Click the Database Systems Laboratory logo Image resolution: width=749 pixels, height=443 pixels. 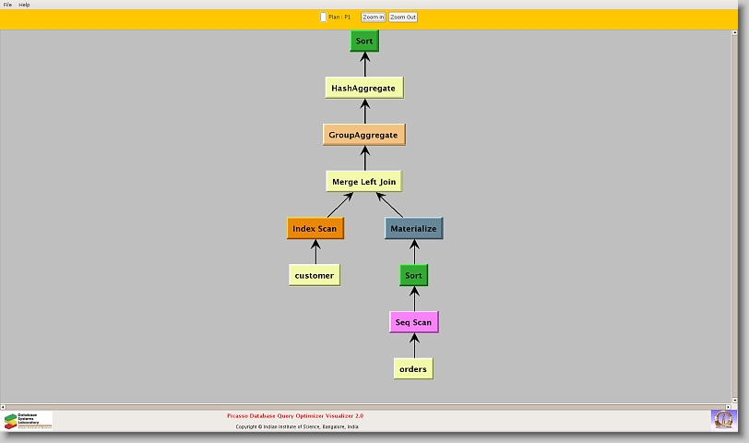pos(28,421)
